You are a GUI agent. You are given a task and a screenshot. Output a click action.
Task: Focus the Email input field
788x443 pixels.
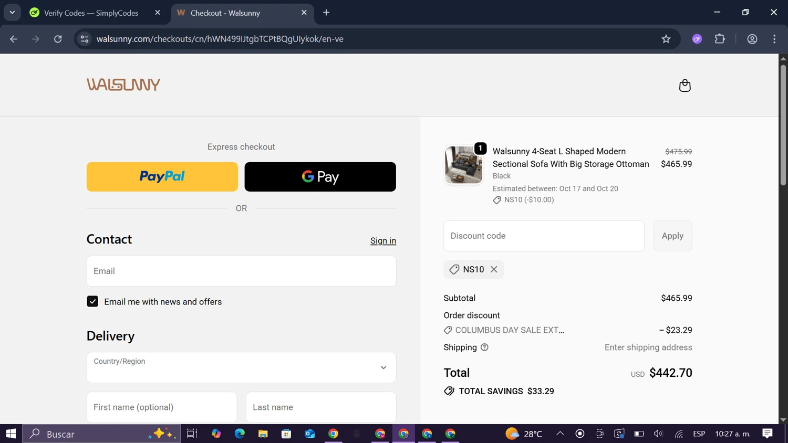(241, 271)
